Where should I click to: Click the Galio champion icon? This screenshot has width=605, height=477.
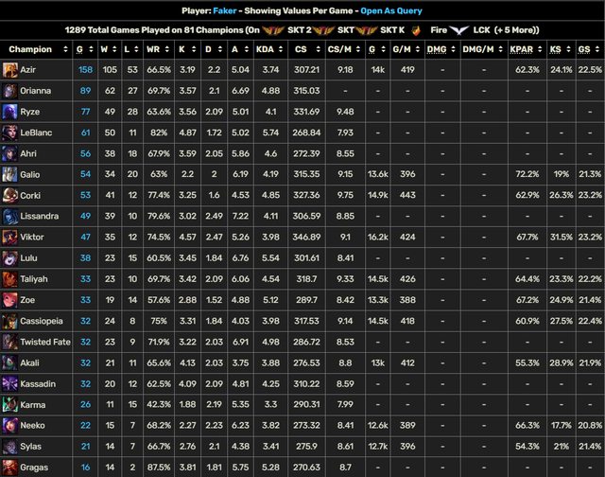tap(10, 173)
